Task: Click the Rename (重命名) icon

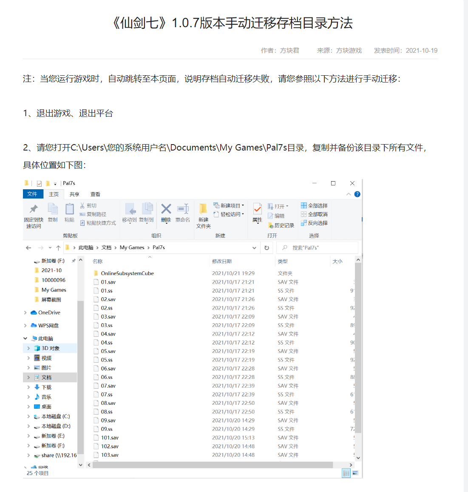Action: pyautogui.click(x=182, y=209)
